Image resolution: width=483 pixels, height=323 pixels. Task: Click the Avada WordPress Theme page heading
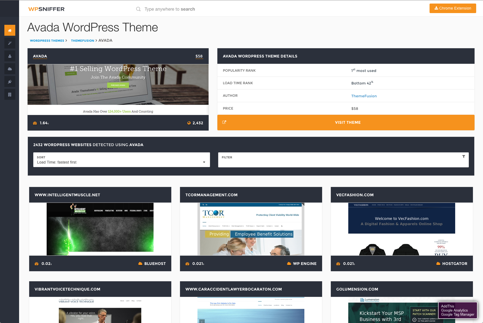point(92,27)
